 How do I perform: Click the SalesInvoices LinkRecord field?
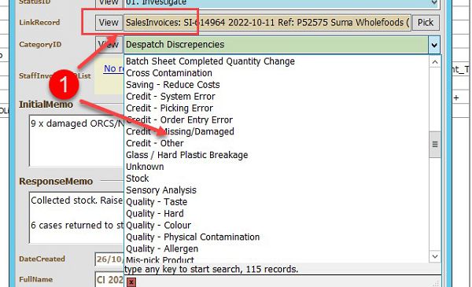pyautogui.click(x=267, y=23)
